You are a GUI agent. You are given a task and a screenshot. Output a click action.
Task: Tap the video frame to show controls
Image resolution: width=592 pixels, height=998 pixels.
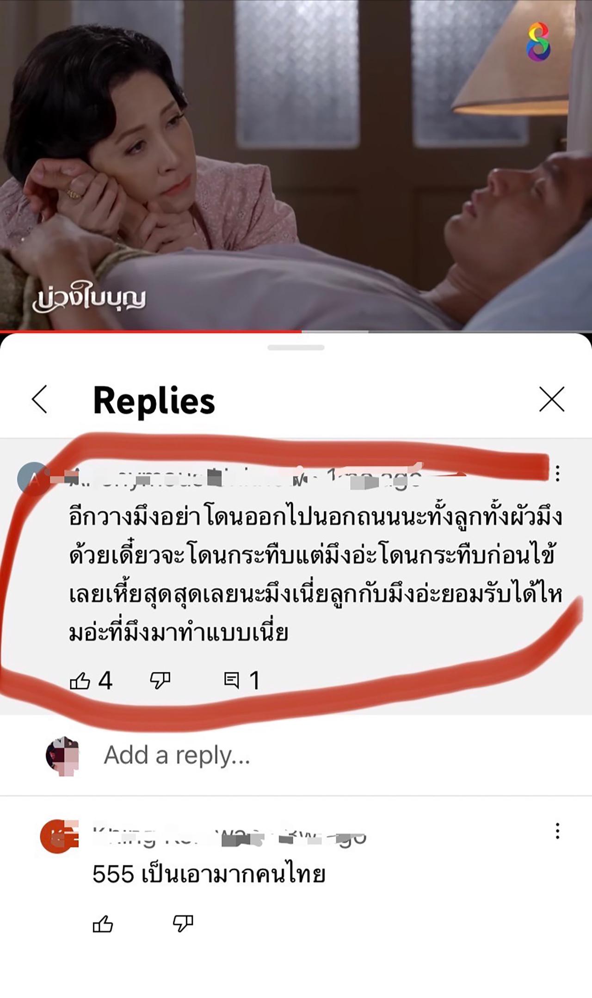coord(296,164)
